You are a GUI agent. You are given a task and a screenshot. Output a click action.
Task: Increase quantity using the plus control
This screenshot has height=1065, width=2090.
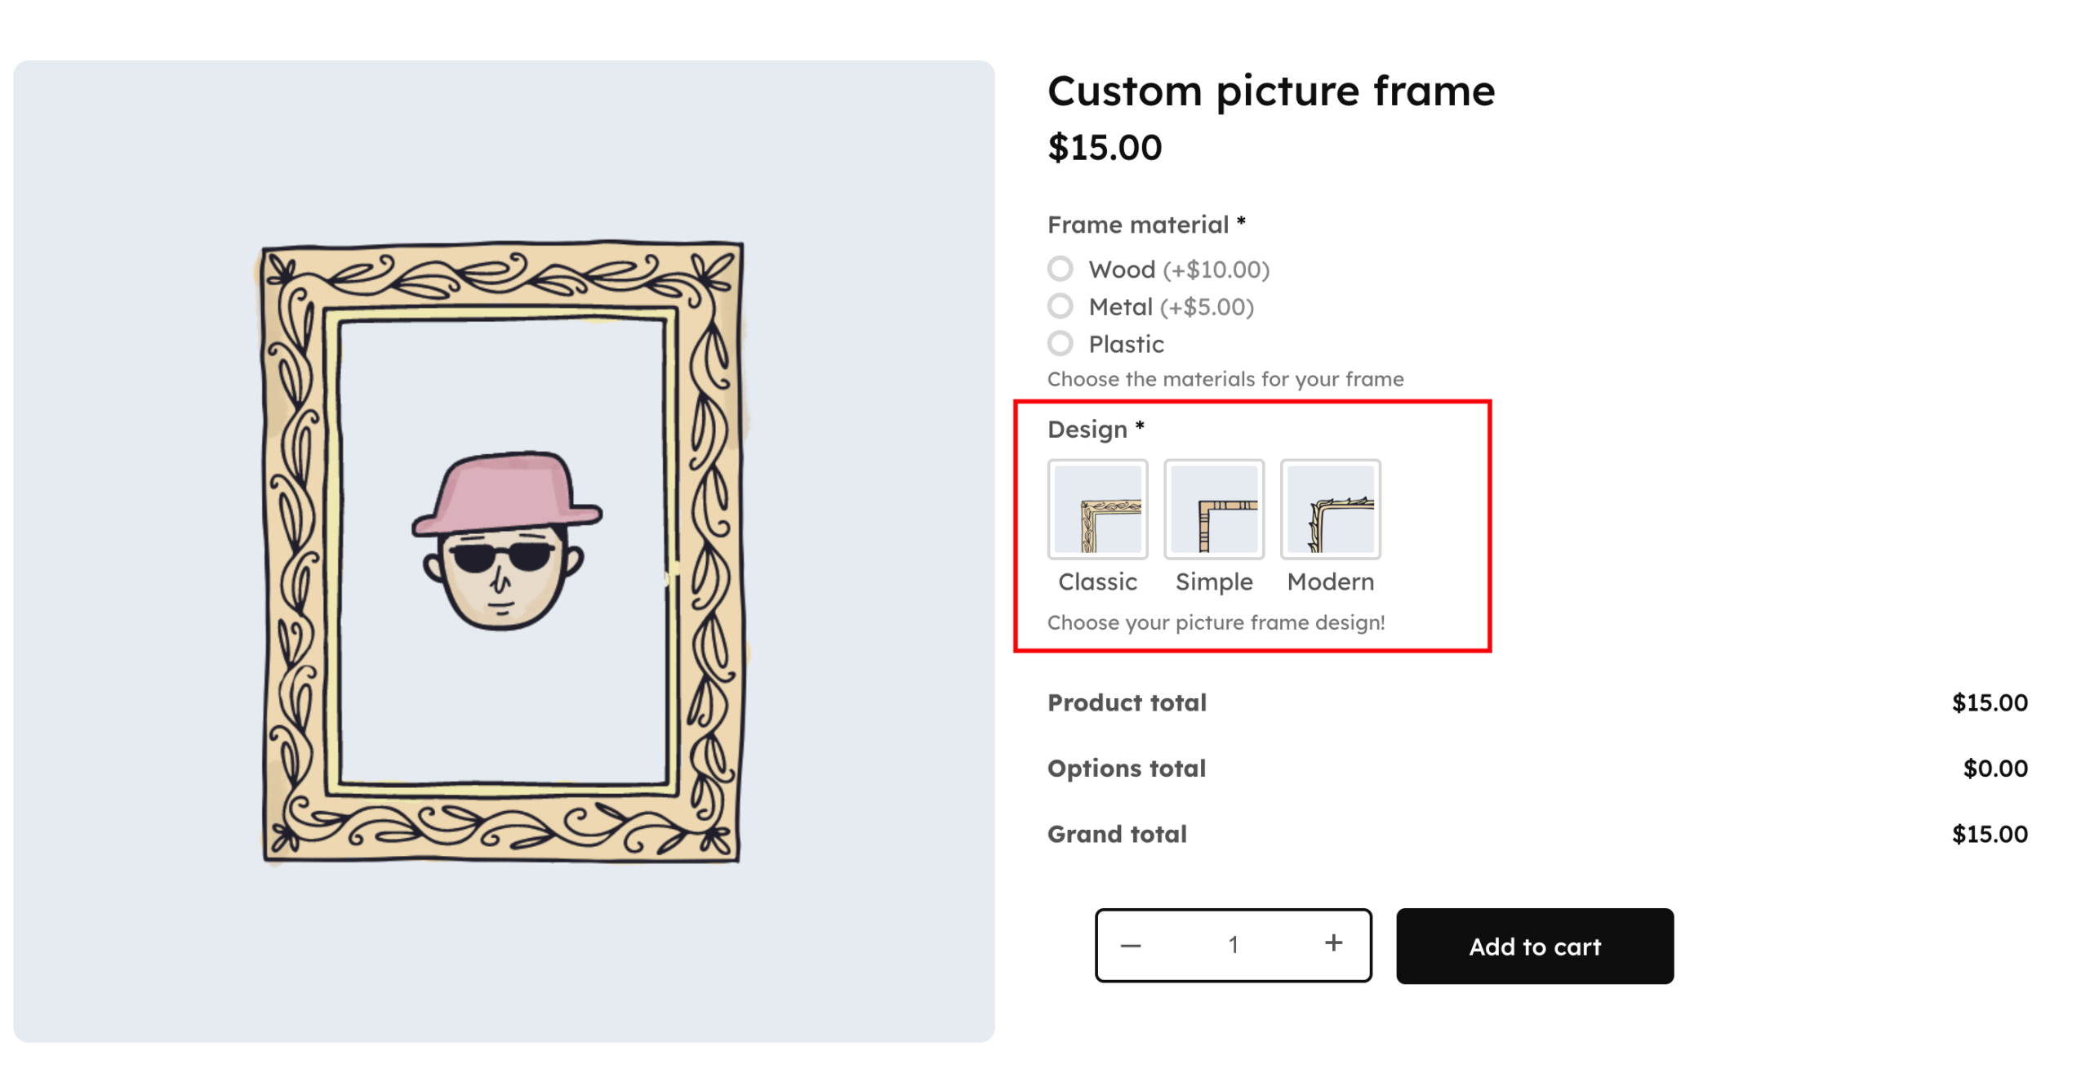[1332, 943]
